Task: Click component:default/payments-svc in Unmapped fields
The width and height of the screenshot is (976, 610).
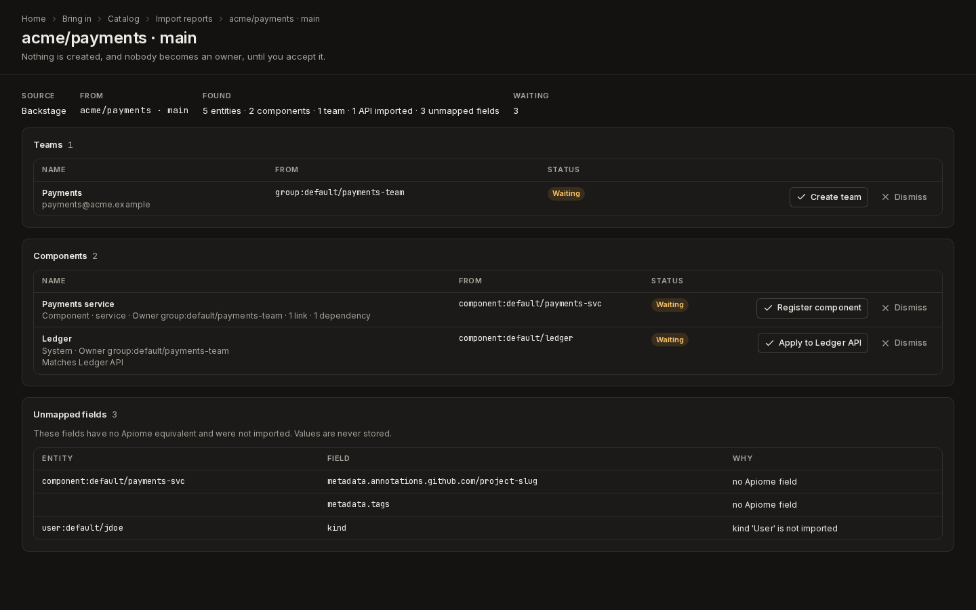Action: (113, 481)
